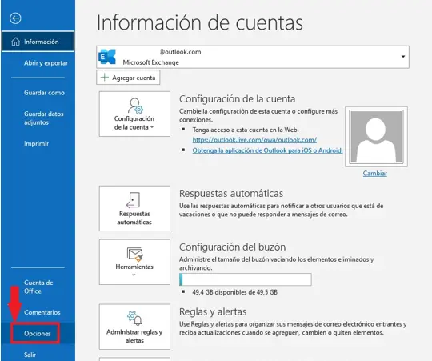
Task: Click the door-with-arrow automatic replies icon
Action: 134,200
